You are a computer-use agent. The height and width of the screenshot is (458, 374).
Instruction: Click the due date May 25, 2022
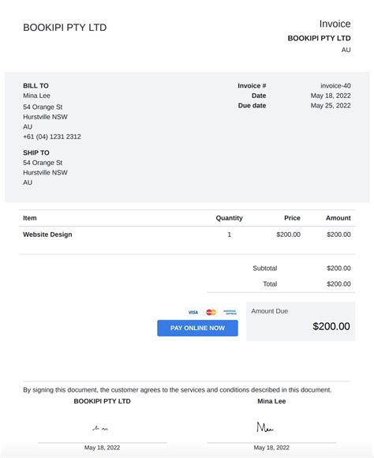click(331, 106)
